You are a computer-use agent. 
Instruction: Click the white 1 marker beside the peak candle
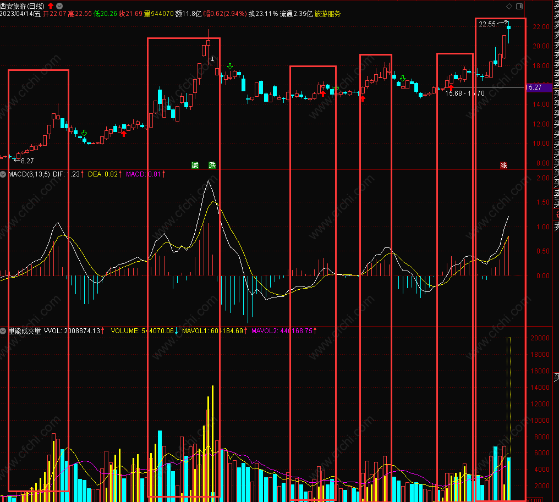click(212, 59)
